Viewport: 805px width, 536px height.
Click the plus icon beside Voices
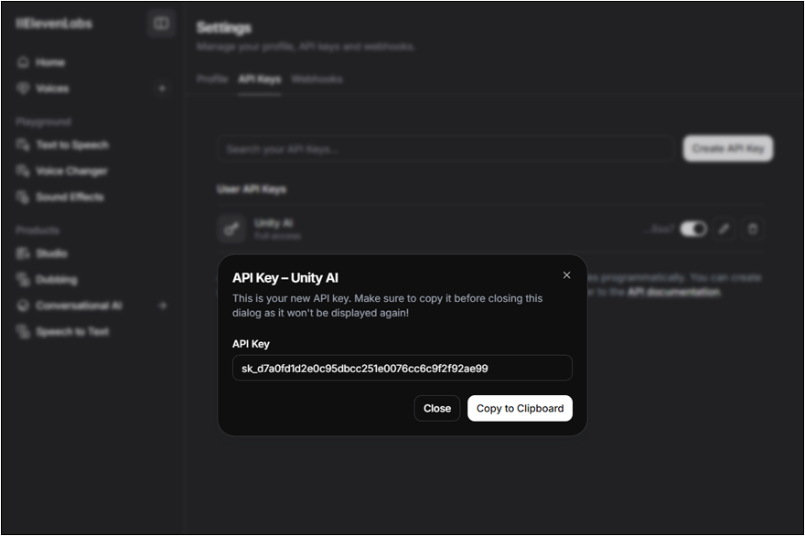tap(162, 89)
